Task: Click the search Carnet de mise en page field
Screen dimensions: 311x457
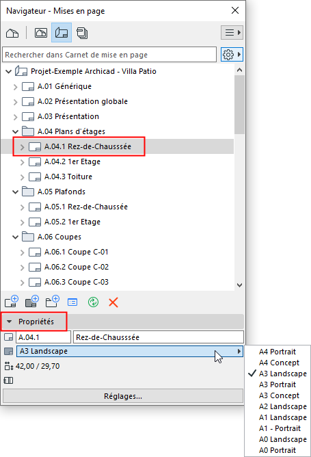Action: tap(109, 55)
